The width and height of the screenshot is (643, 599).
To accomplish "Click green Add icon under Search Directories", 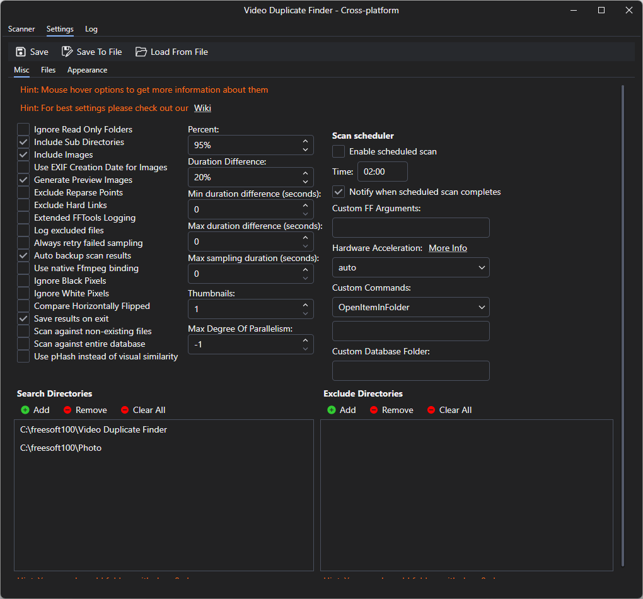I will click(25, 410).
